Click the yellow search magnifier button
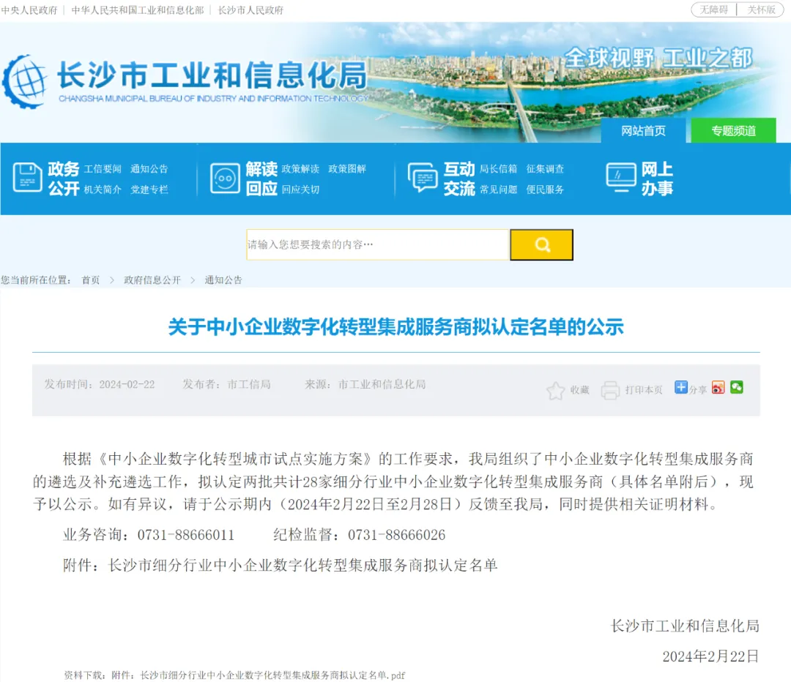This screenshot has width=791, height=682. click(541, 245)
